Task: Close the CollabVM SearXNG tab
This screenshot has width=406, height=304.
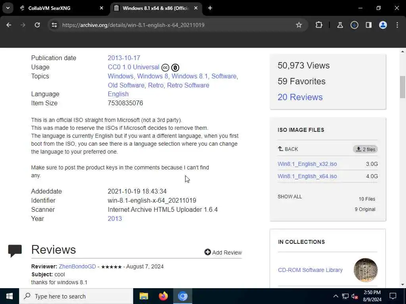Action: tap(101, 8)
